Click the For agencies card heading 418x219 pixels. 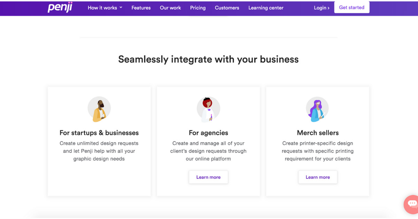coord(208,133)
